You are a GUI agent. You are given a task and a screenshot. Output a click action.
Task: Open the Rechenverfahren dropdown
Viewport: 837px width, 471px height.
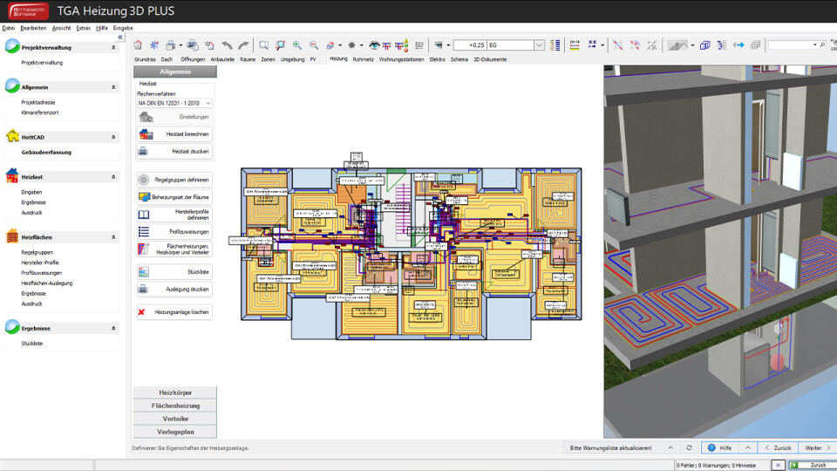(174, 103)
